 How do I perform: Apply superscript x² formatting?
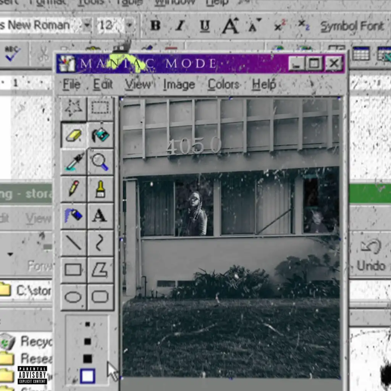point(279,25)
